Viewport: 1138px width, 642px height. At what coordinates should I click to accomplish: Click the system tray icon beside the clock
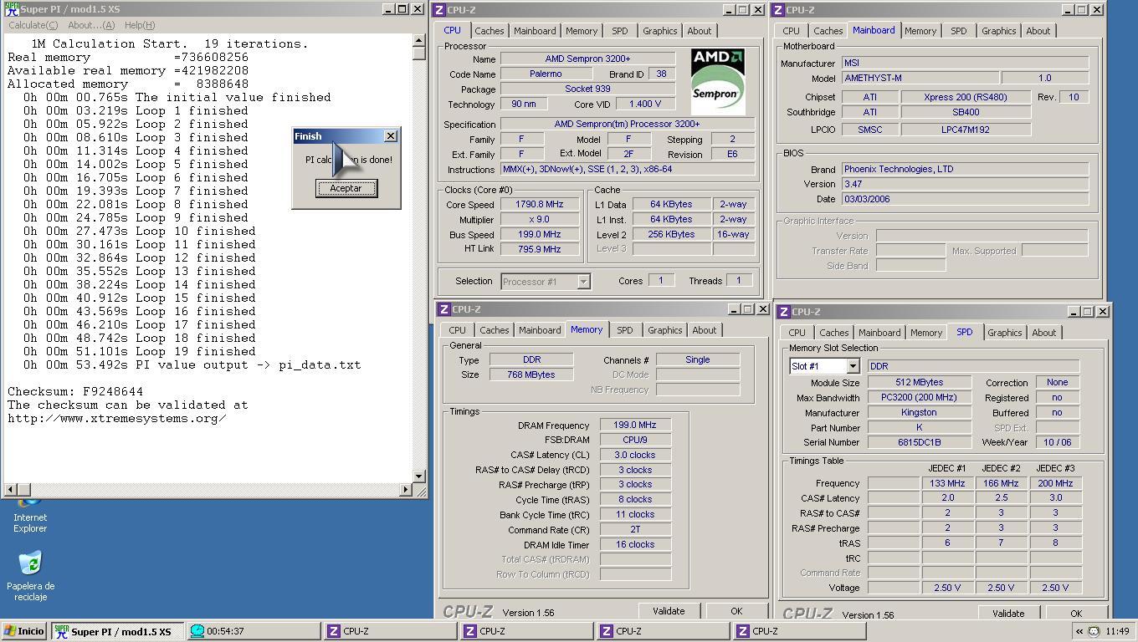click(x=1094, y=631)
